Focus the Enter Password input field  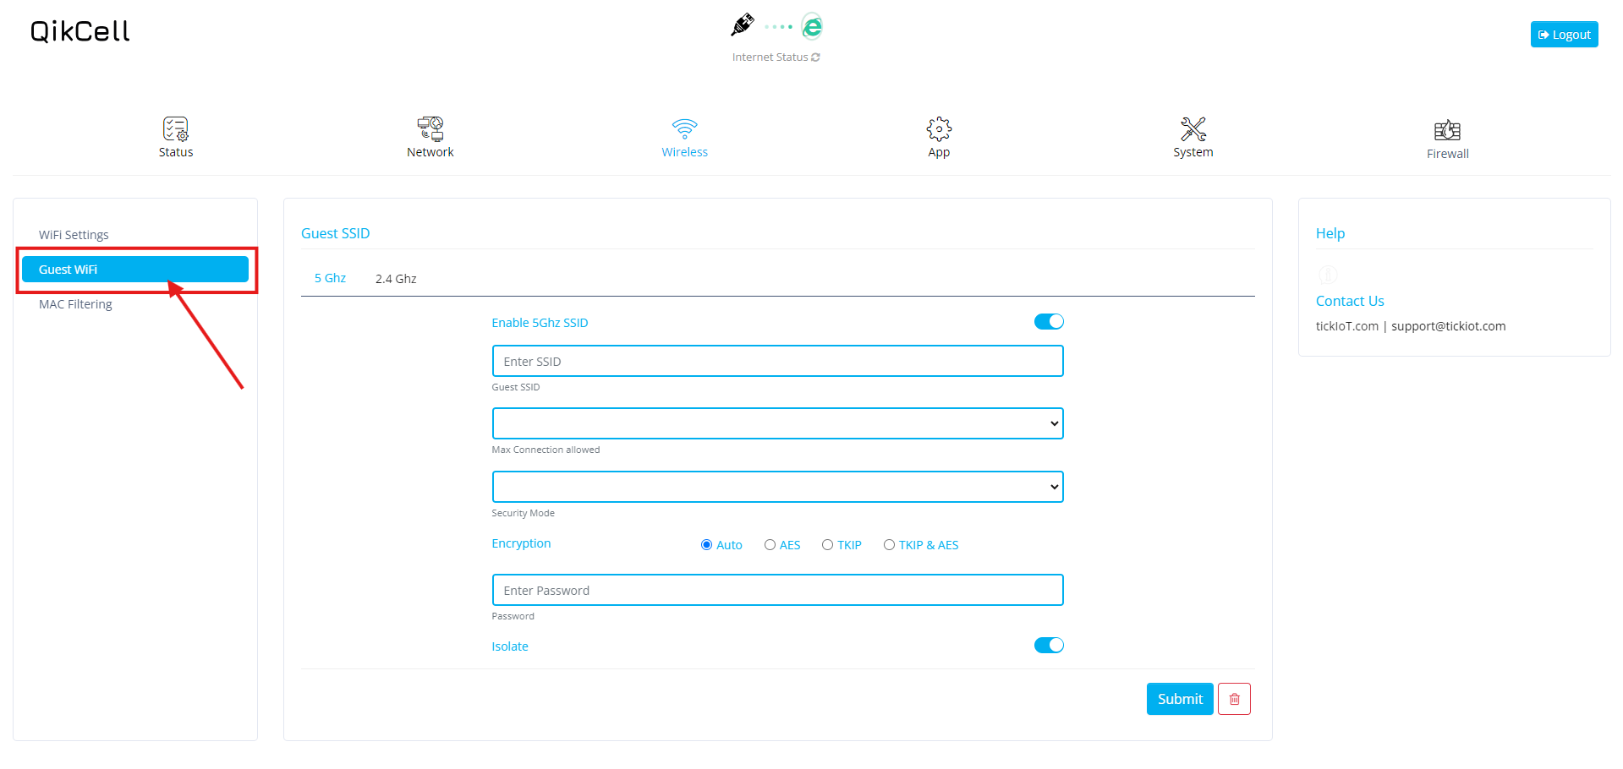coord(777,590)
